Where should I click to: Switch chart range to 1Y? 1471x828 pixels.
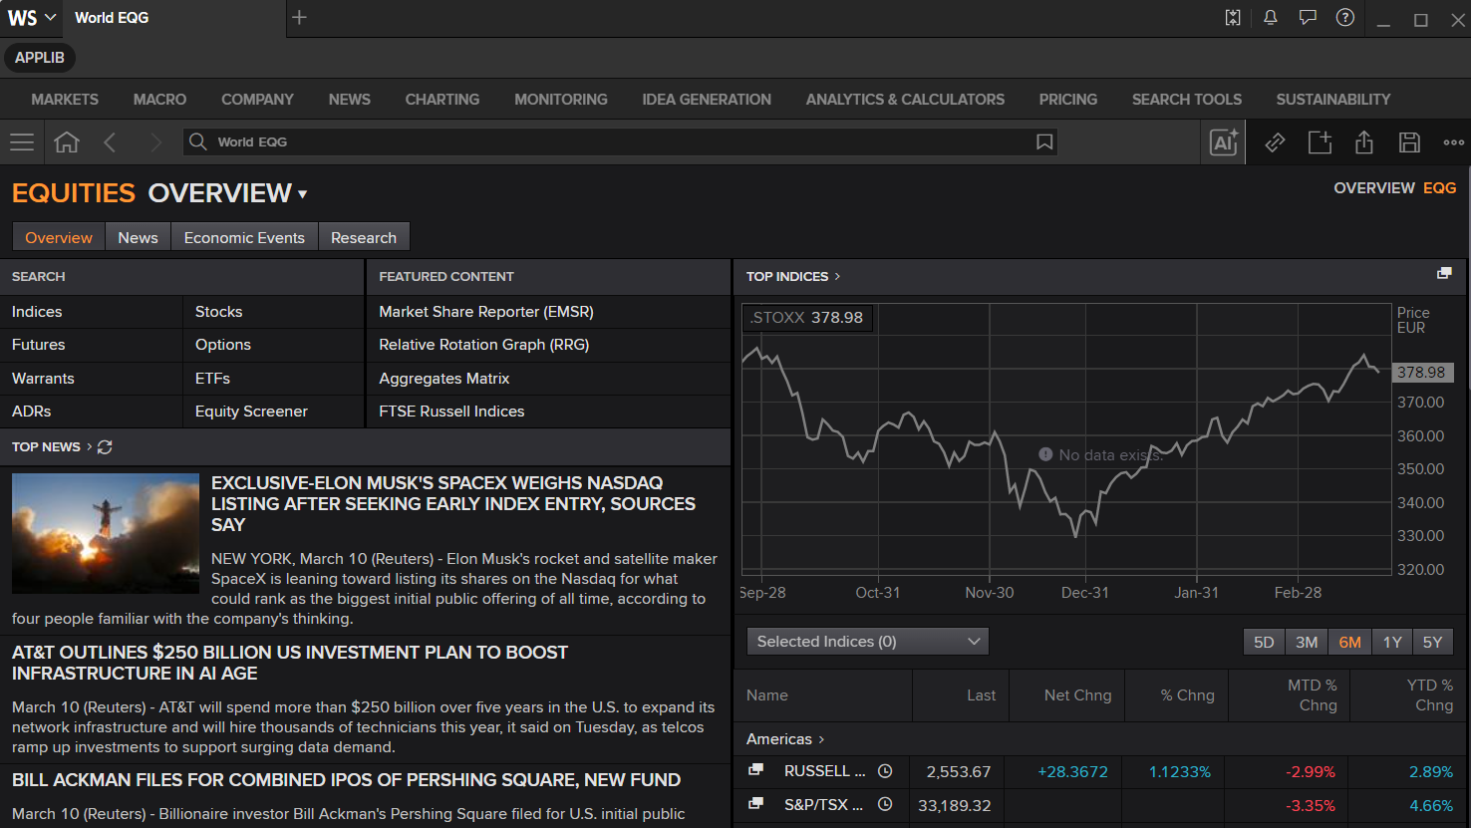pos(1392,642)
